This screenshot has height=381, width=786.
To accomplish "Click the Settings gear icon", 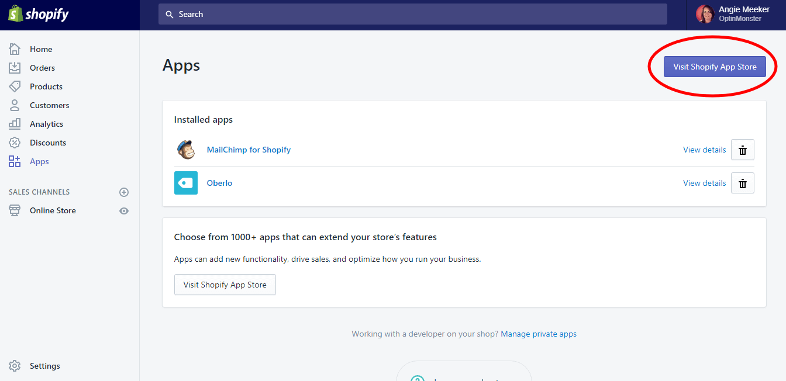I will tap(15, 366).
